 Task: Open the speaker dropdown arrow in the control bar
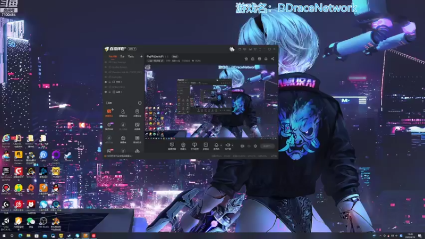(232, 146)
